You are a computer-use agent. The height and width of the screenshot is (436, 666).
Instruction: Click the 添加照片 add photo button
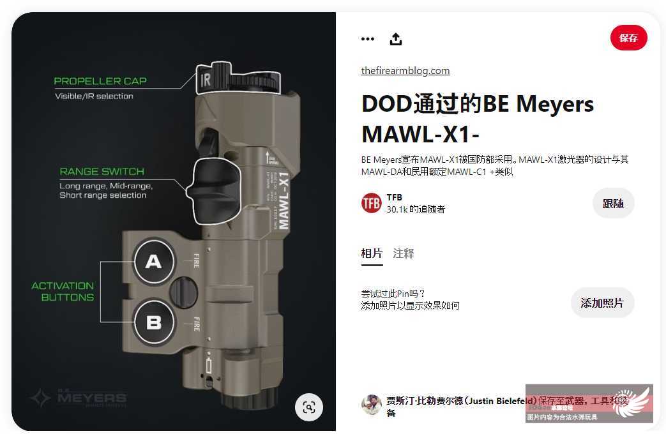[x=602, y=303]
